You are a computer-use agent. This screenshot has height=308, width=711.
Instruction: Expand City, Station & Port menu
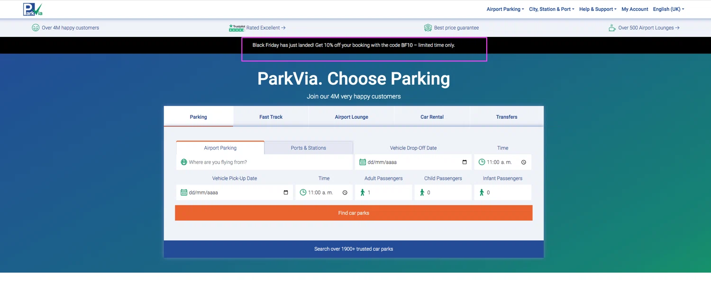(552, 9)
